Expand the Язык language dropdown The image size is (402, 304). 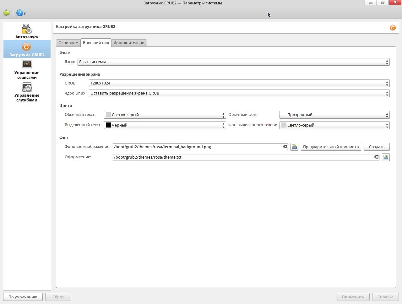tap(232, 62)
